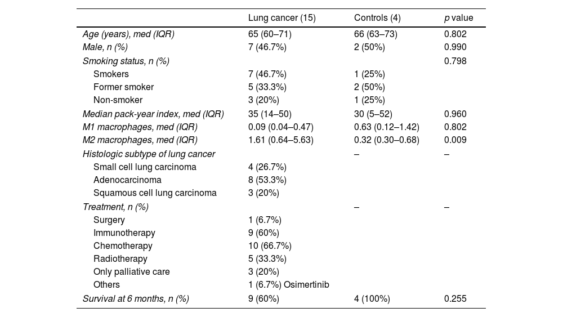Select the 'Non-smoker' row label

point(118,100)
